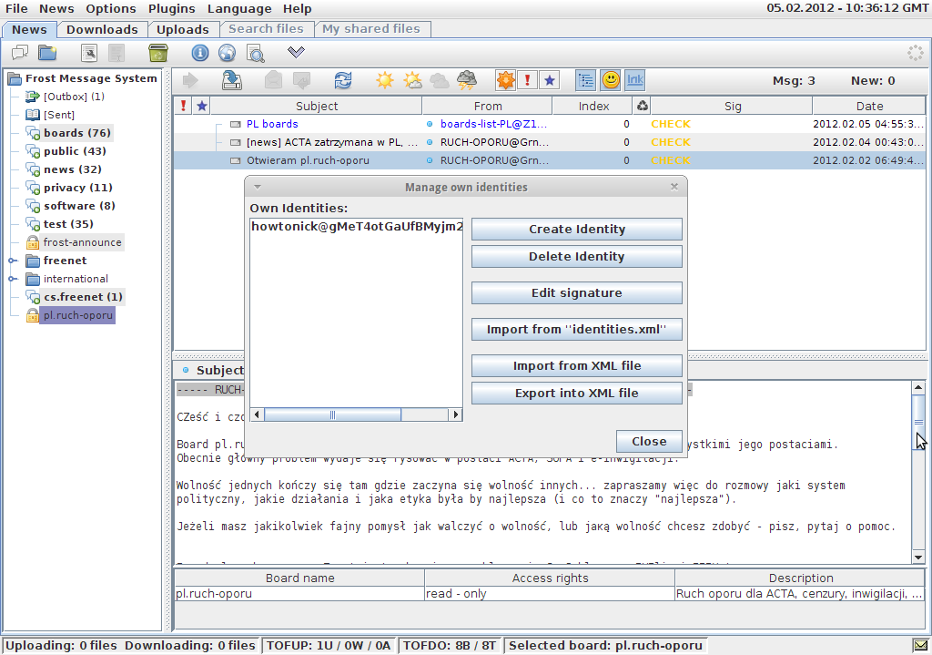The image size is (932, 655).
Task: Click the Create Identity button
Action: click(x=576, y=229)
